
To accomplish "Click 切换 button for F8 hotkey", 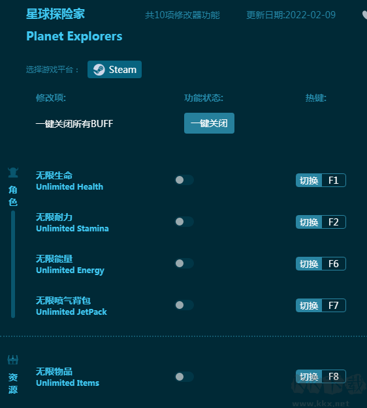I will coord(309,376).
